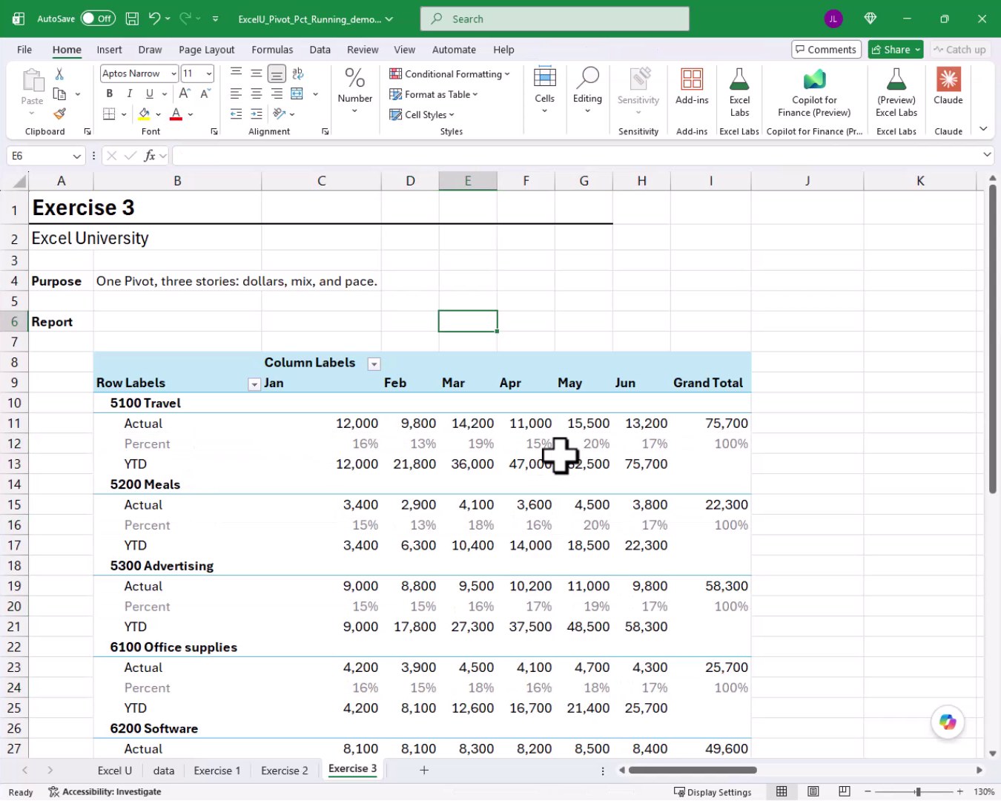Click the Copy icon in Clipboard group
Image resolution: width=1001 pixels, height=801 pixels.
click(59, 94)
